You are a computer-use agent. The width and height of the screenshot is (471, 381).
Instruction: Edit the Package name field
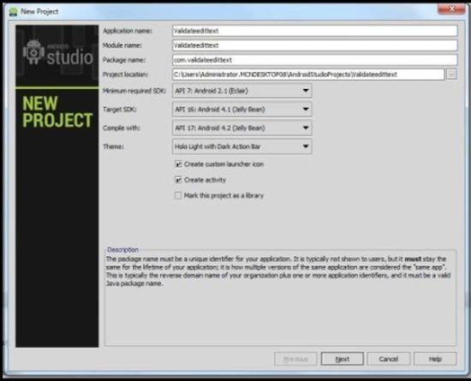pyautogui.click(x=315, y=60)
